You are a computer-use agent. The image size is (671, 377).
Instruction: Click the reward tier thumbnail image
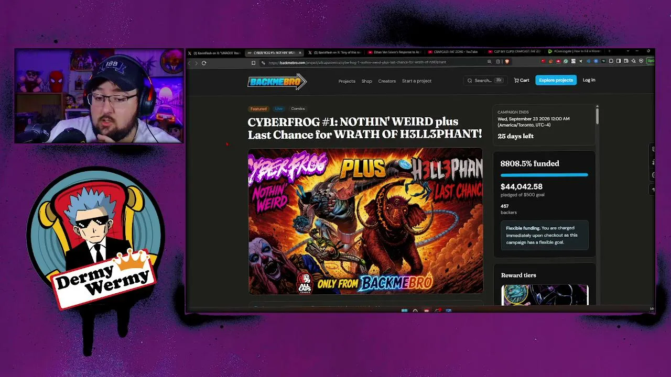(545, 295)
